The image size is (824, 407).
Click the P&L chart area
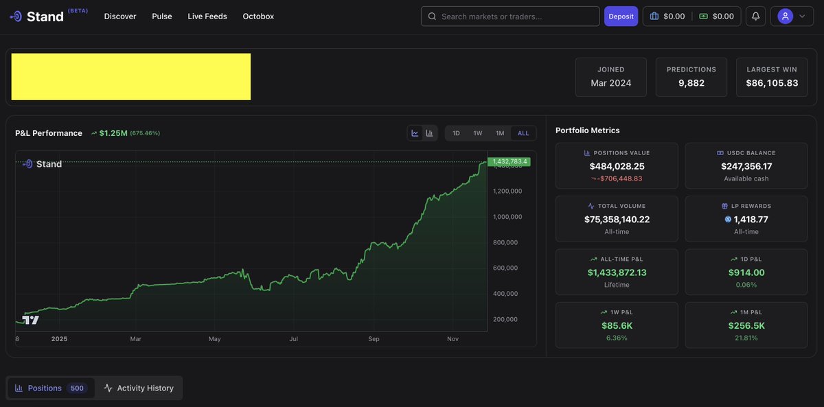tap(251, 240)
